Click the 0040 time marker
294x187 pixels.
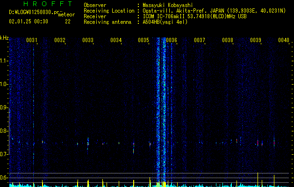[284, 40]
